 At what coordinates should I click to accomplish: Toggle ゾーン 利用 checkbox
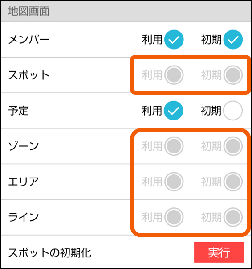(x=174, y=146)
